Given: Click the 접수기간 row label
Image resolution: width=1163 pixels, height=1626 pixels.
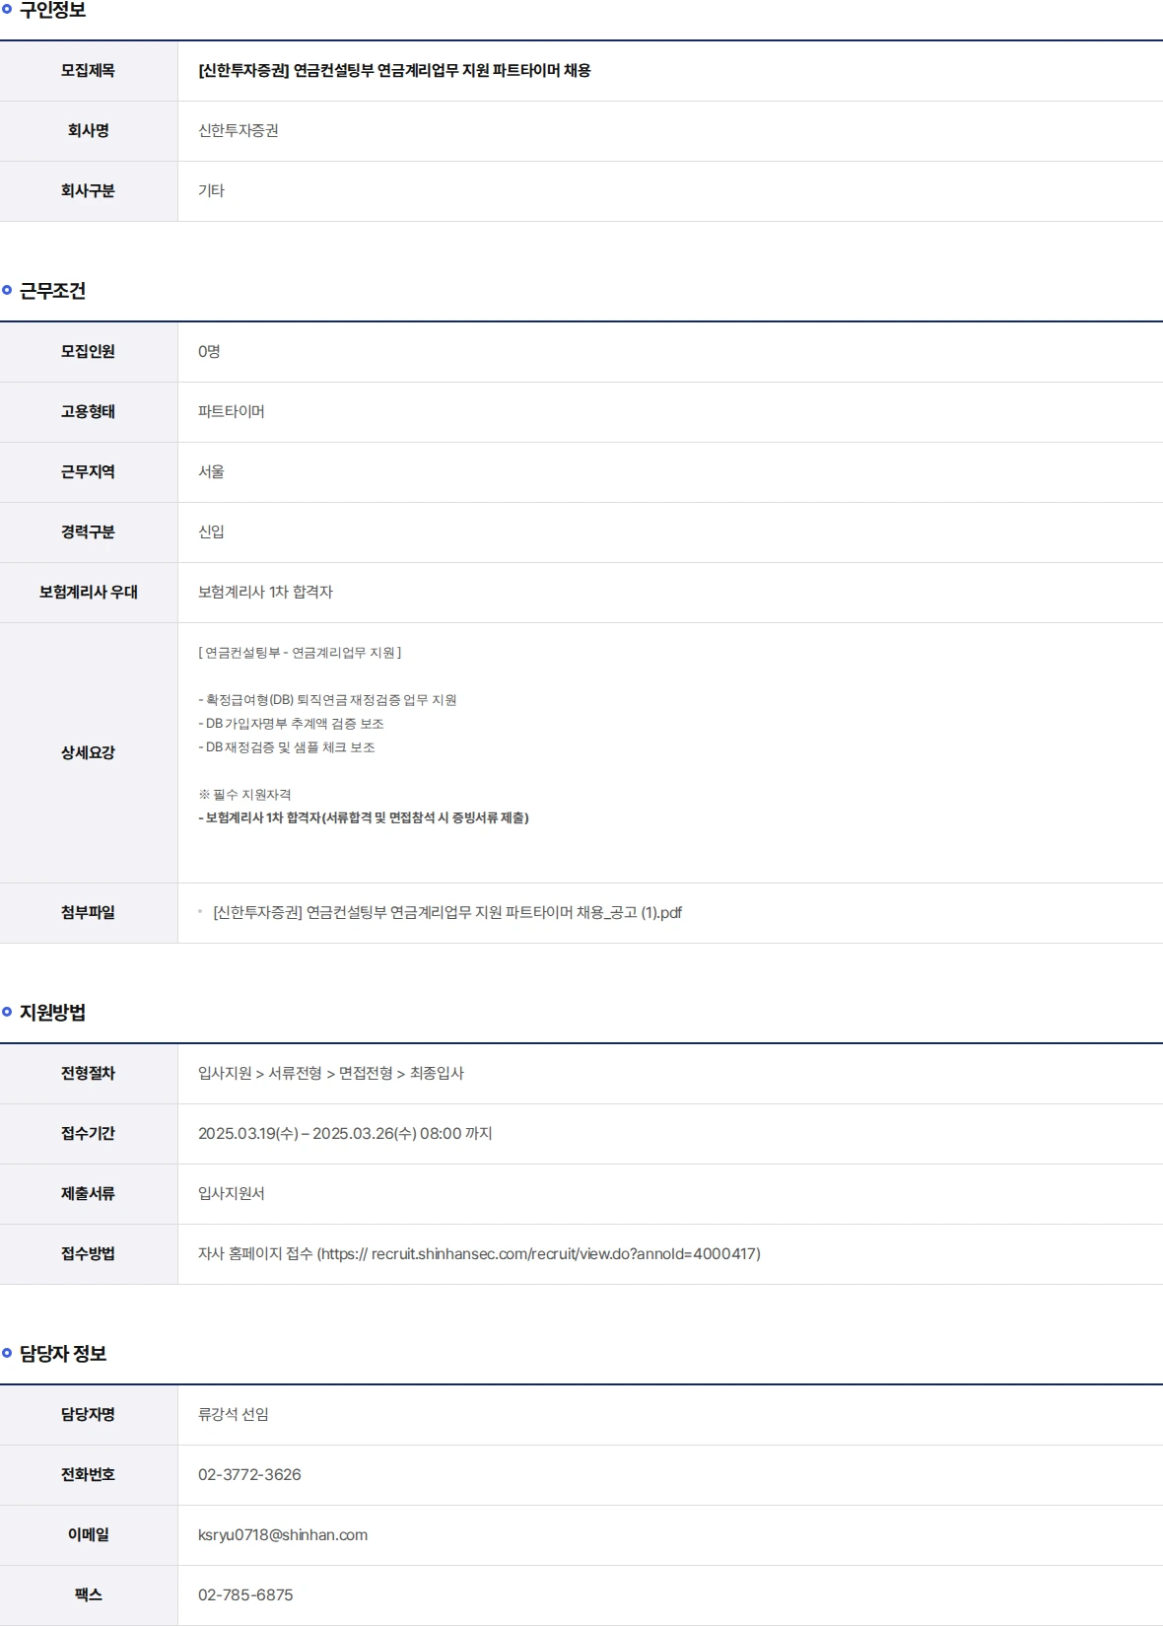Looking at the screenshot, I should tap(89, 1134).
